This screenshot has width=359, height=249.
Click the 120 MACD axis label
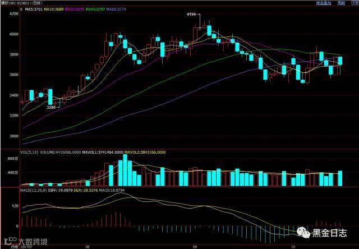pos(15,206)
